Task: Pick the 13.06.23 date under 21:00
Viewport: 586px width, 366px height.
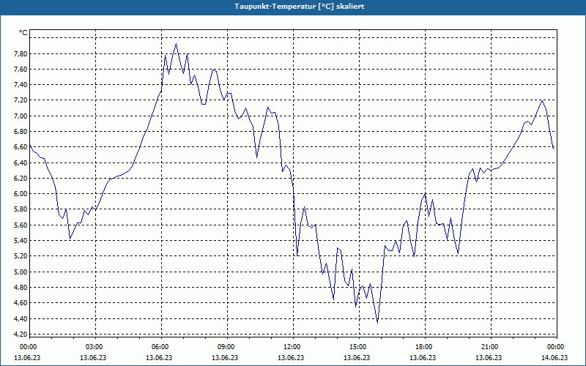Action: pos(489,357)
